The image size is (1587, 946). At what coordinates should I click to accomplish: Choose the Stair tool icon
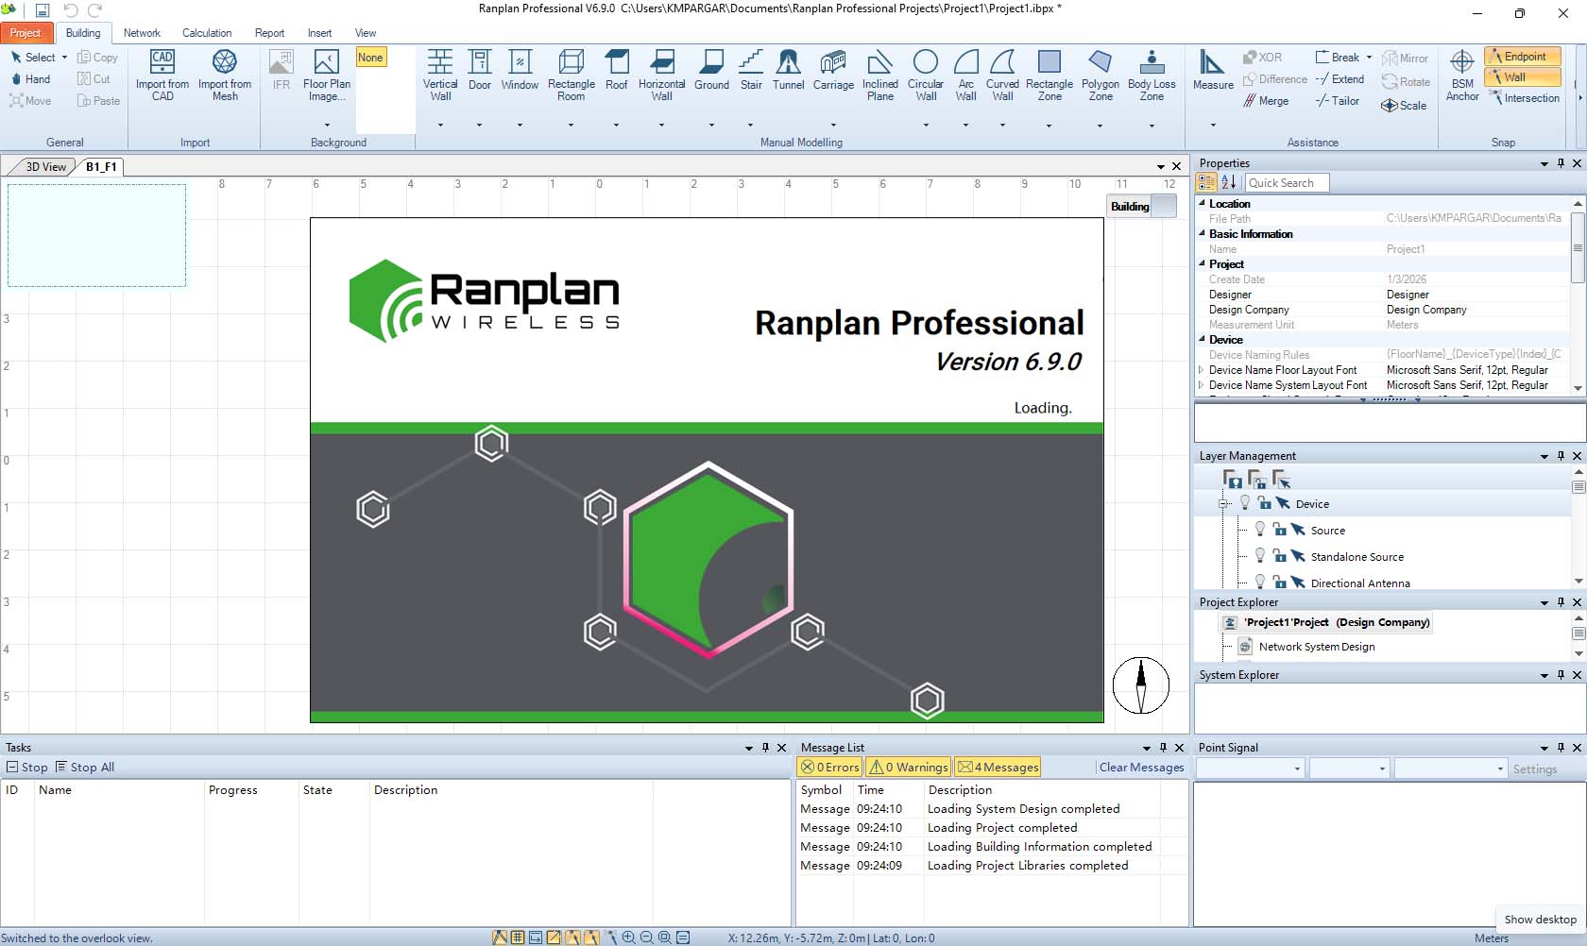[751, 71]
